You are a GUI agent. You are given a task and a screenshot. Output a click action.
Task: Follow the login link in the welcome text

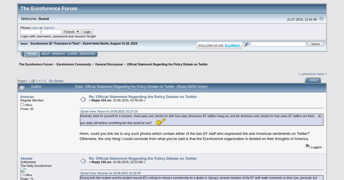(x=35, y=28)
